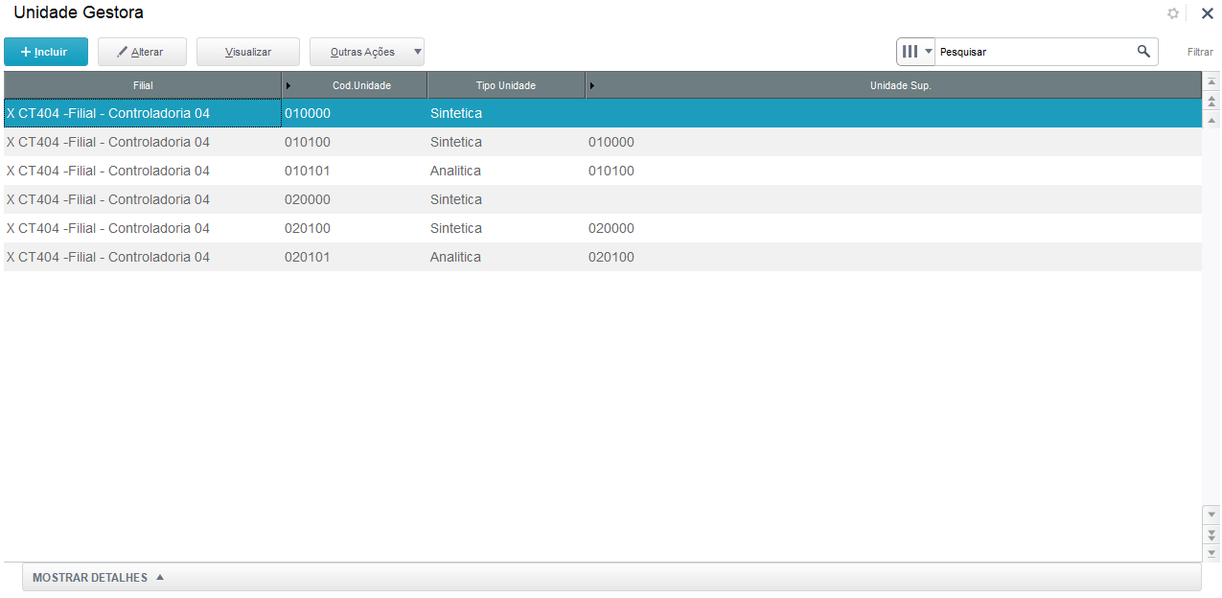Image resolution: width=1222 pixels, height=598 pixels.
Task: Click Unidade Sup. value 020100
Action: click(x=611, y=257)
